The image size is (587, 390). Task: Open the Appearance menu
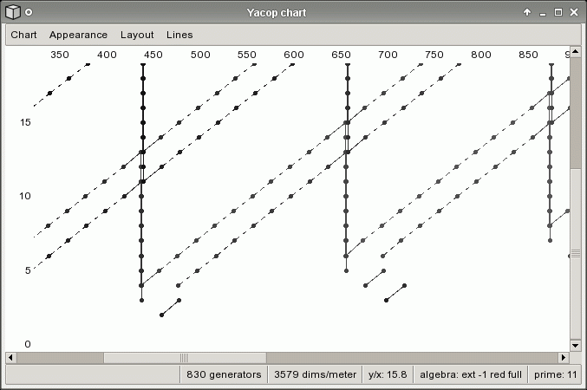(78, 35)
